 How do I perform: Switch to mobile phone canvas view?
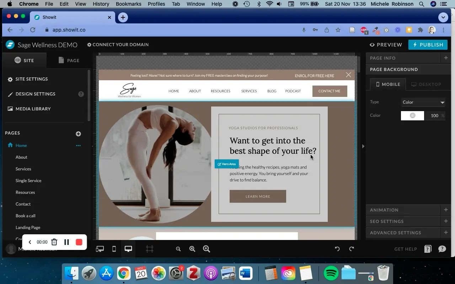click(114, 249)
